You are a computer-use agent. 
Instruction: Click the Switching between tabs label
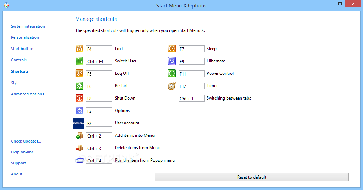click(229, 98)
